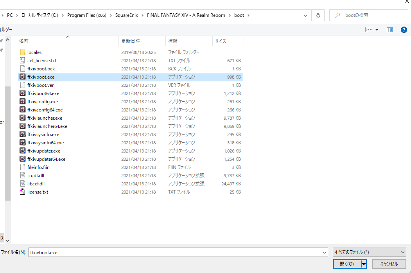The image size is (411, 273).
Task: Click the ffxivconfig.exe application icon
Action: tap(23, 101)
